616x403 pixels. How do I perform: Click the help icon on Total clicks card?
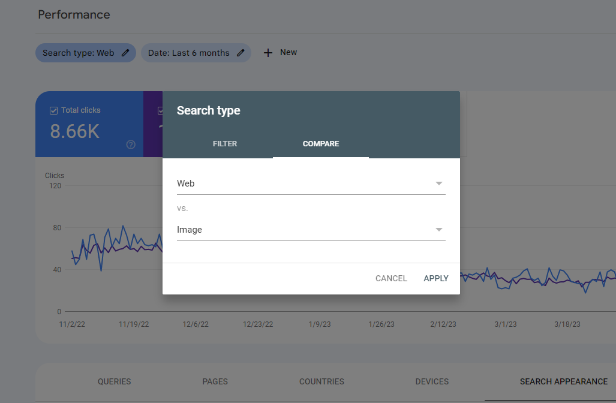(131, 145)
